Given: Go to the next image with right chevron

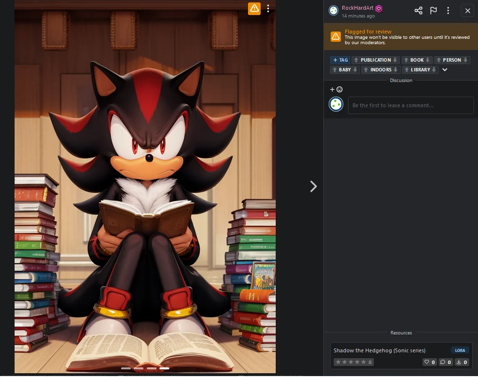Looking at the screenshot, I should [313, 186].
